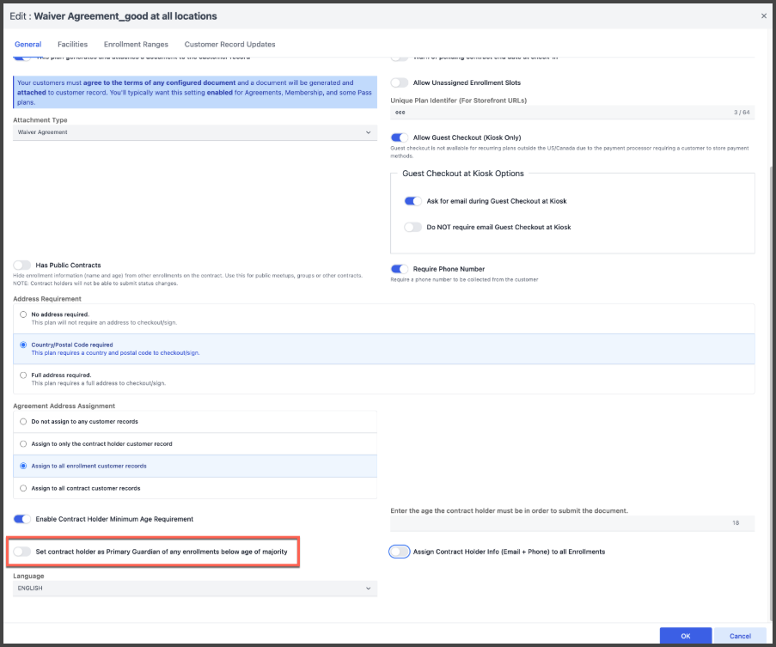
Task: Enable Set contract holder as Primary Guardian
Action: [x=21, y=551]
